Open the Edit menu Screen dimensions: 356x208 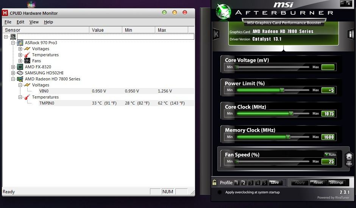[20, 22]
